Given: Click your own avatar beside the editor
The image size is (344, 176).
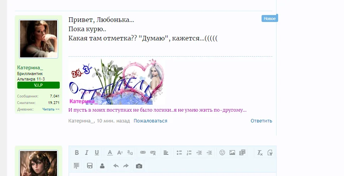Looking at the screenshot, I should pos(39,163).
